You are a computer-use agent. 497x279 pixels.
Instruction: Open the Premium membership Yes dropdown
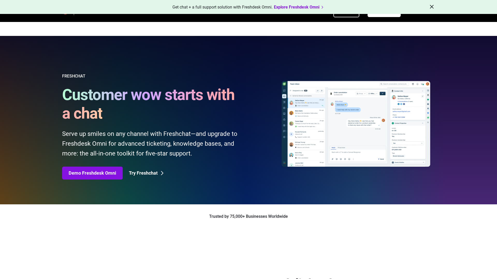click(407, 143)
